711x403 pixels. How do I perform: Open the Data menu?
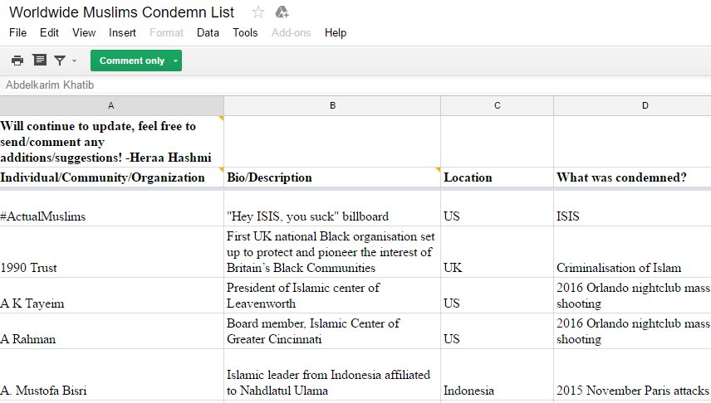[208, 32]
